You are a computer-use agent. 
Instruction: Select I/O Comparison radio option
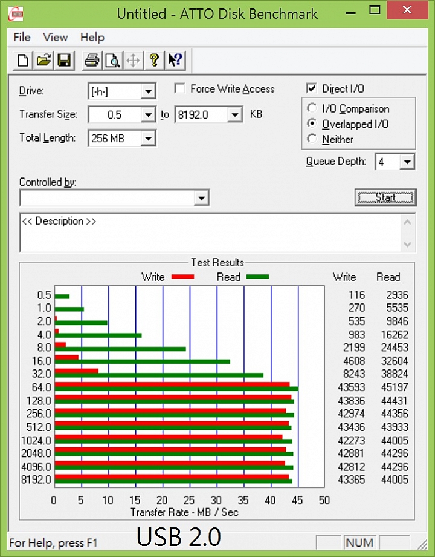point(312,108)
